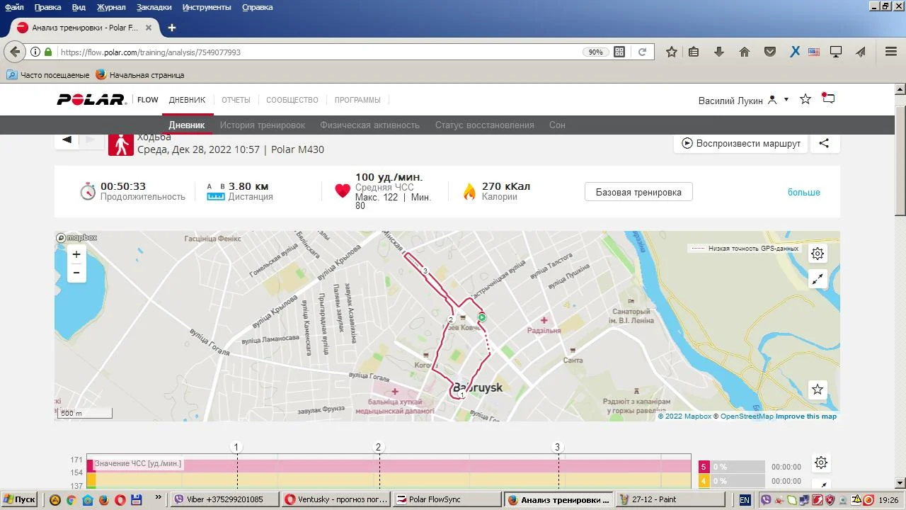Click the browser address bar URL

coord(319,52)
